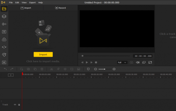Screen dimensions: 176x111
Task: Toggle the Track lock icon
Action: pyautogui.click(x=19, y=105)
